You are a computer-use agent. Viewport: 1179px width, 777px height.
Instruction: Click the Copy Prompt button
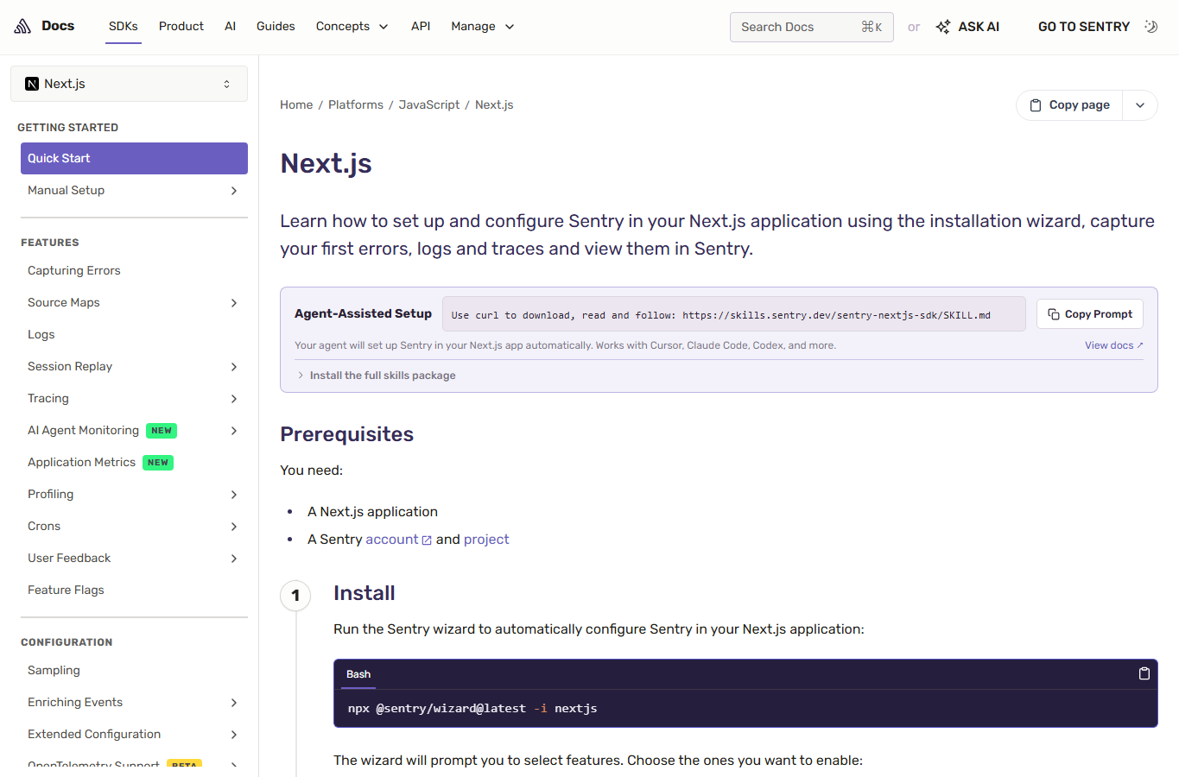click(1090, 314)
